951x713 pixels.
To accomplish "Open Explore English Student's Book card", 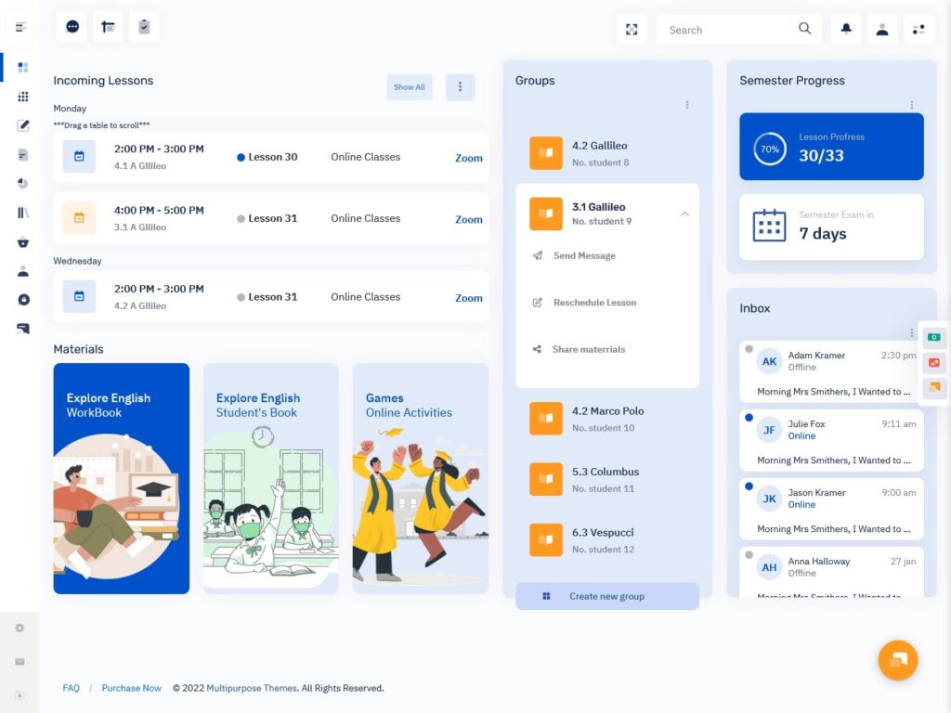I will (270, 478).
